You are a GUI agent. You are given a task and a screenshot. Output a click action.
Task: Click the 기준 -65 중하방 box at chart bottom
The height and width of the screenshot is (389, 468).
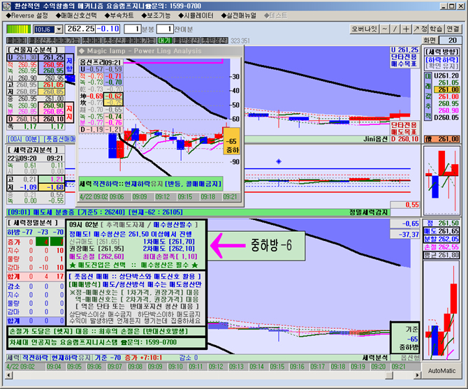point(405,338)
